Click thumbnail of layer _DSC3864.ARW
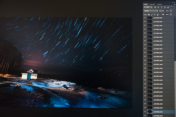 pyautogui.click(x=150, y=37)
